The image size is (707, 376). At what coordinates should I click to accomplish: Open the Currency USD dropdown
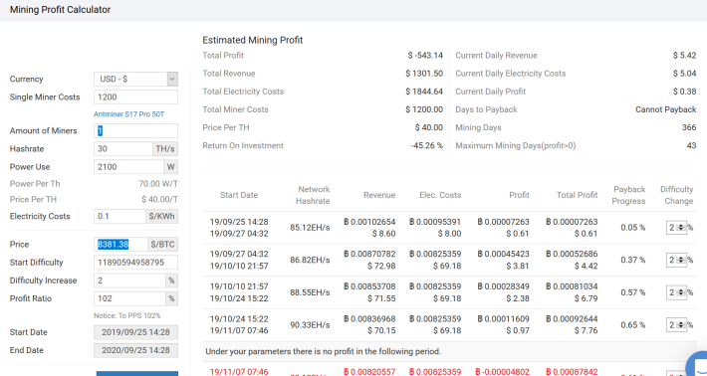[x=135, y=79]
